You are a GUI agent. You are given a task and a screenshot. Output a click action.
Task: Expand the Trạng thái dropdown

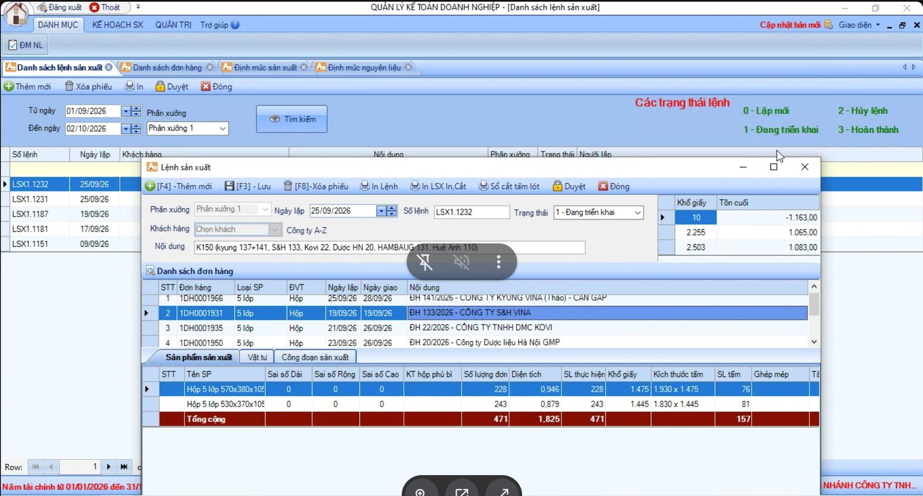point(637,212)
